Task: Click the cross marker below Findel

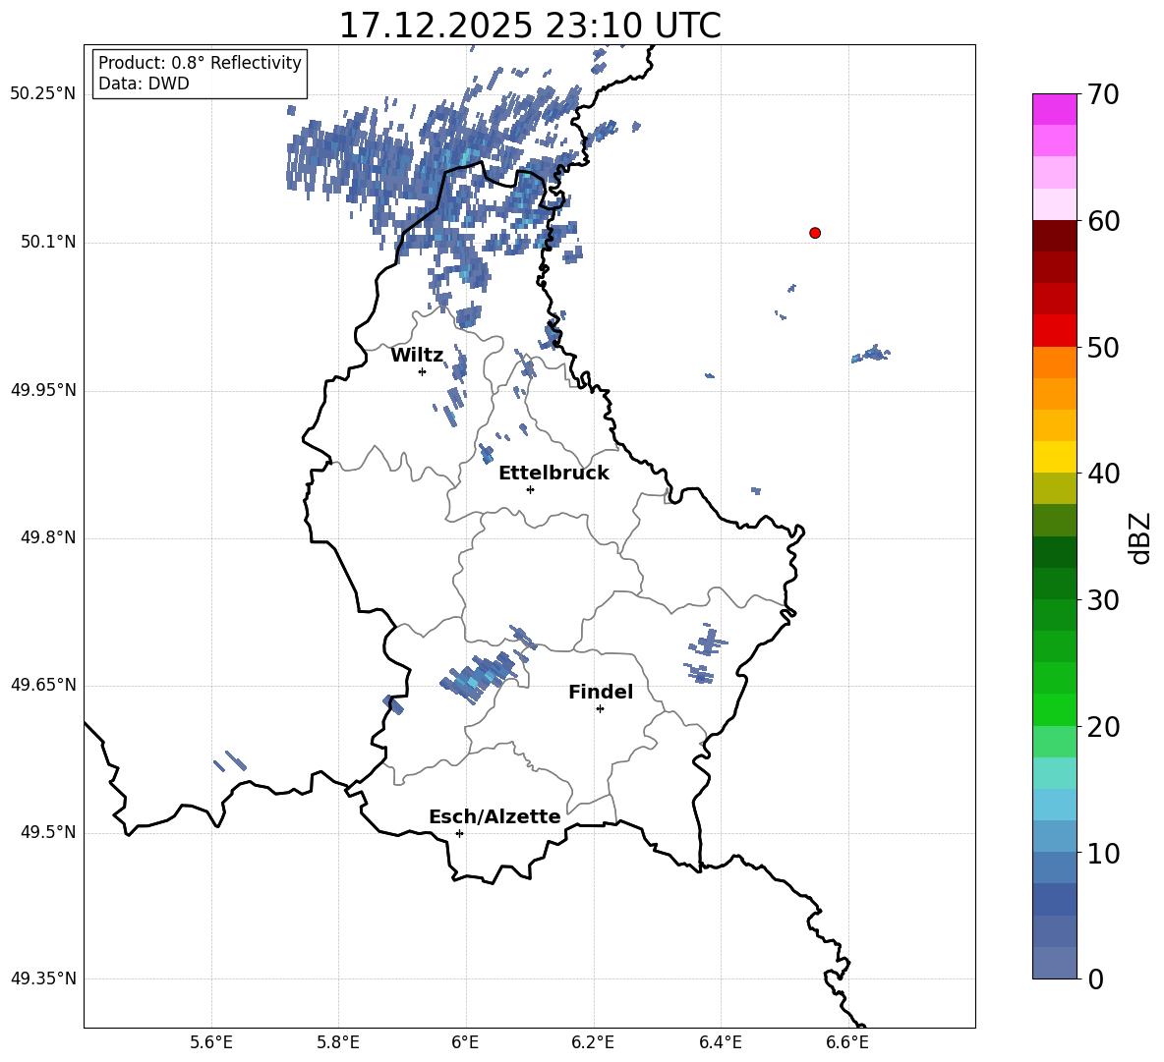Action: coord(600,709)
